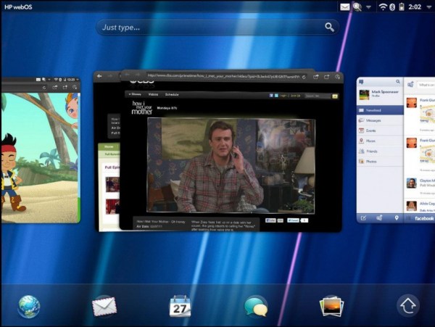Click the How I Met Your Mother logo
Image resolution: width=435 pixels, height=327 pixels.
coord(141,108)
